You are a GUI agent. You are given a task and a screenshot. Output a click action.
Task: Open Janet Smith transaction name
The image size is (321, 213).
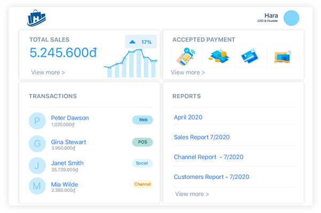[67, 163]
